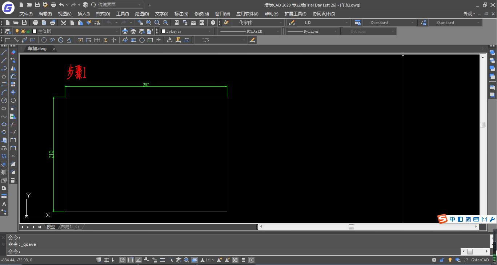Toggle polar tracking in status bar

point(123,260)
